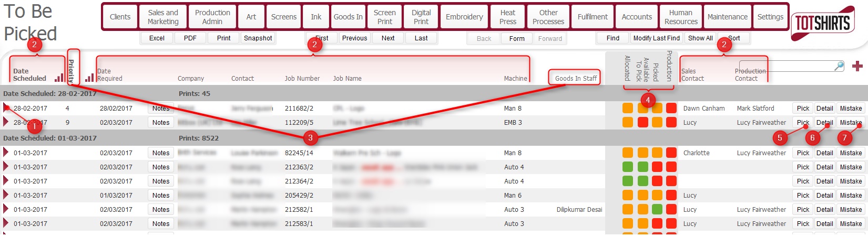Viewport: 868px width, 237px height.
Task: Click the Date Required sort bars icon
Action: click(x=89, y=78)
